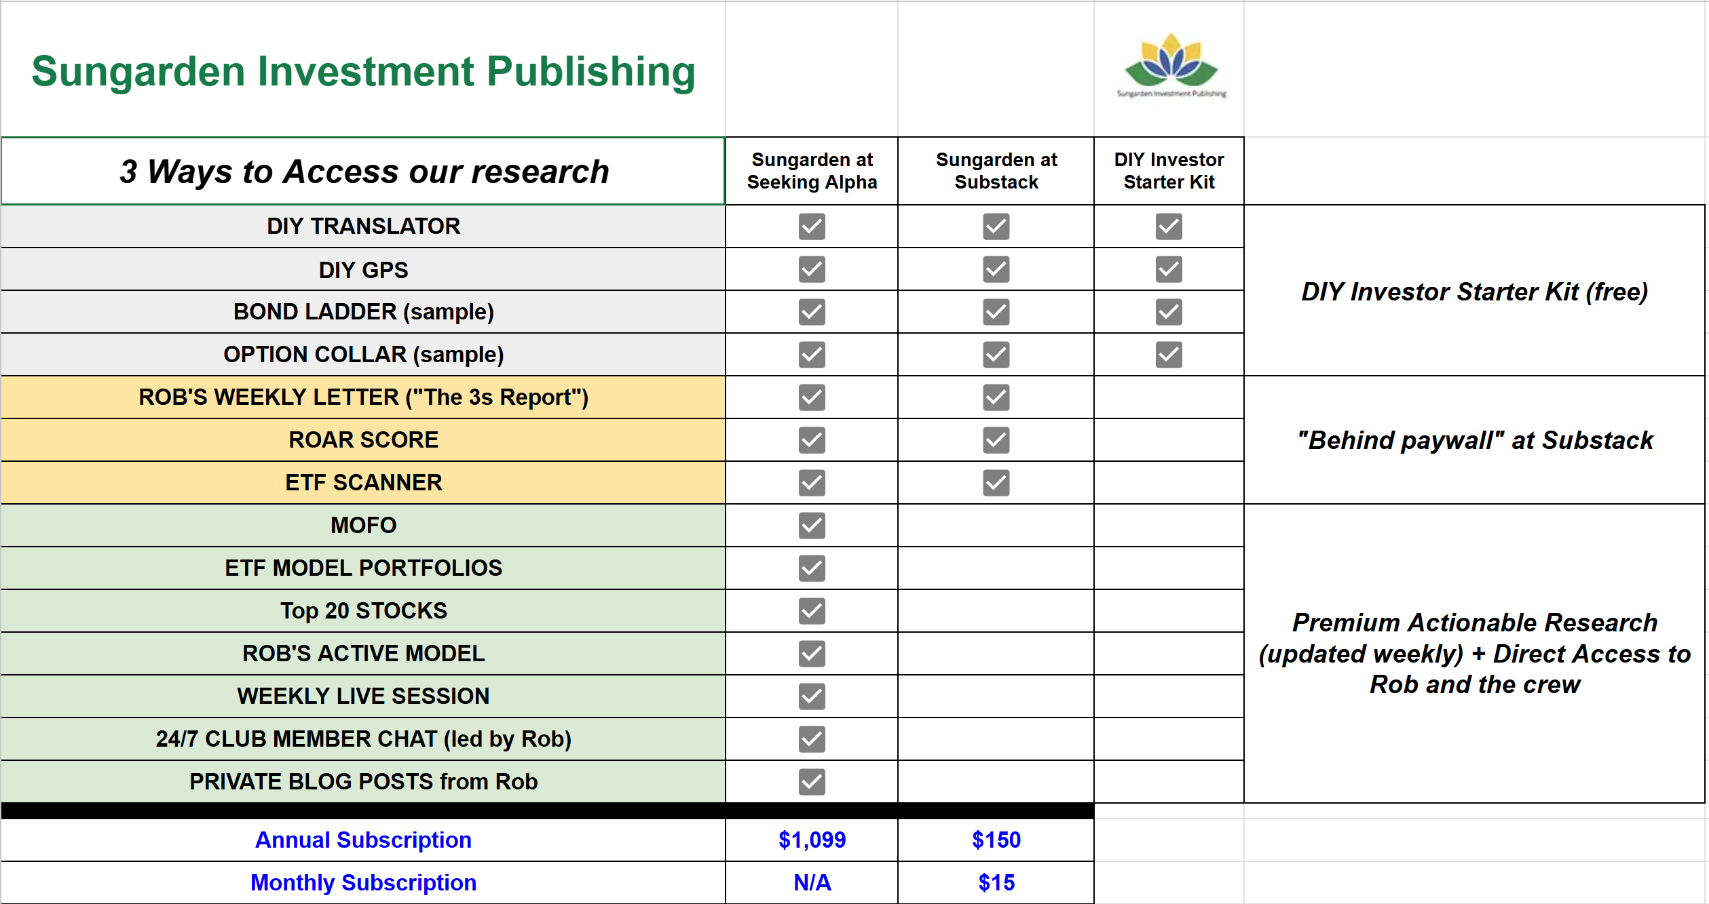Select Sungarden at Seeking Alpha header
1709x904 pixels.
click(812, 171)
